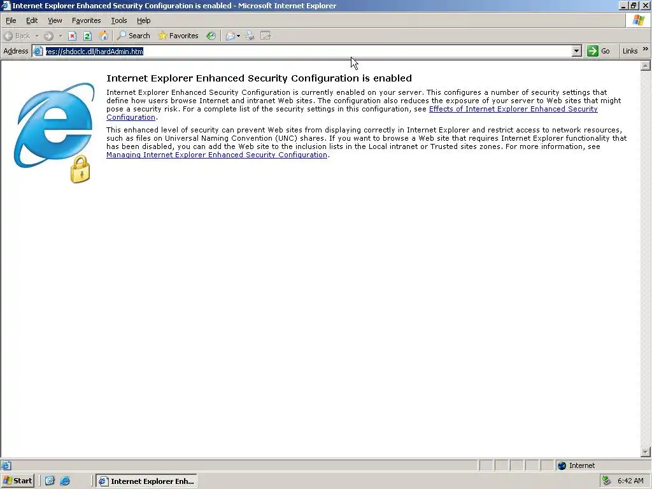The height and width of the screenshot is (489, 652).
Task: Click the Mail toolbar icon
Action: (230, 36)
